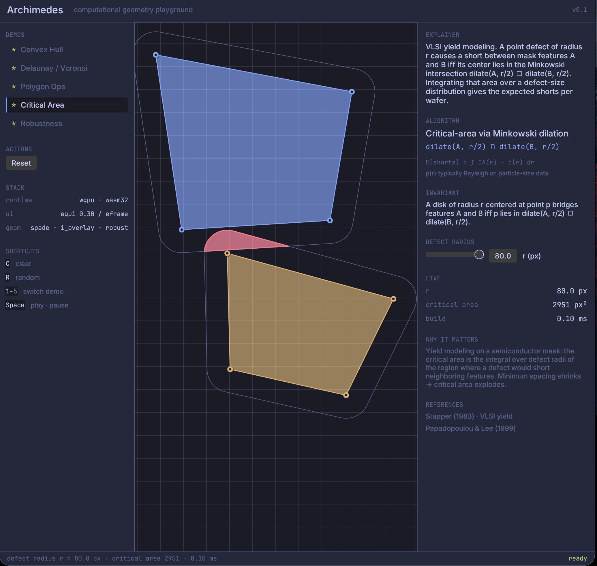The height and width of the screenshot is (566, 597).
Task: Click the build 0.10 ms value
Action: 572,318
